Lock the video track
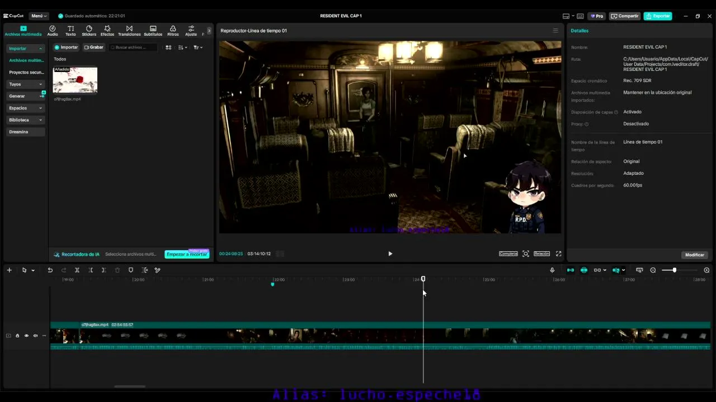This screenshot has width=716, height=402. [17, 336]
